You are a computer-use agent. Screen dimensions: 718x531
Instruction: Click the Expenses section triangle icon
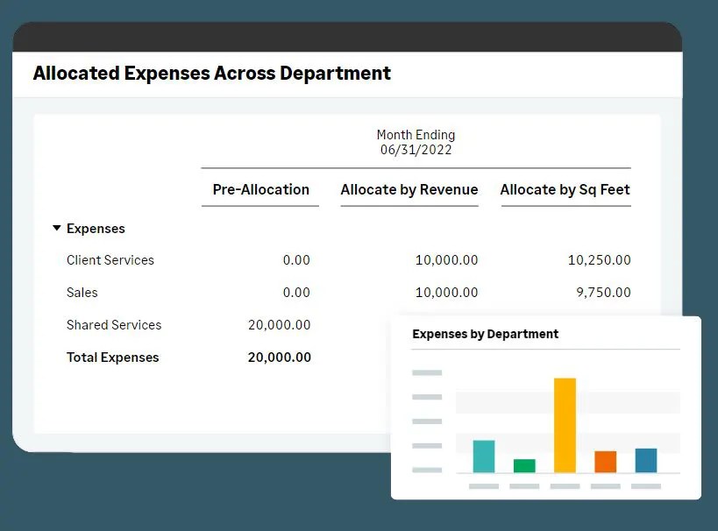point(56,229)
